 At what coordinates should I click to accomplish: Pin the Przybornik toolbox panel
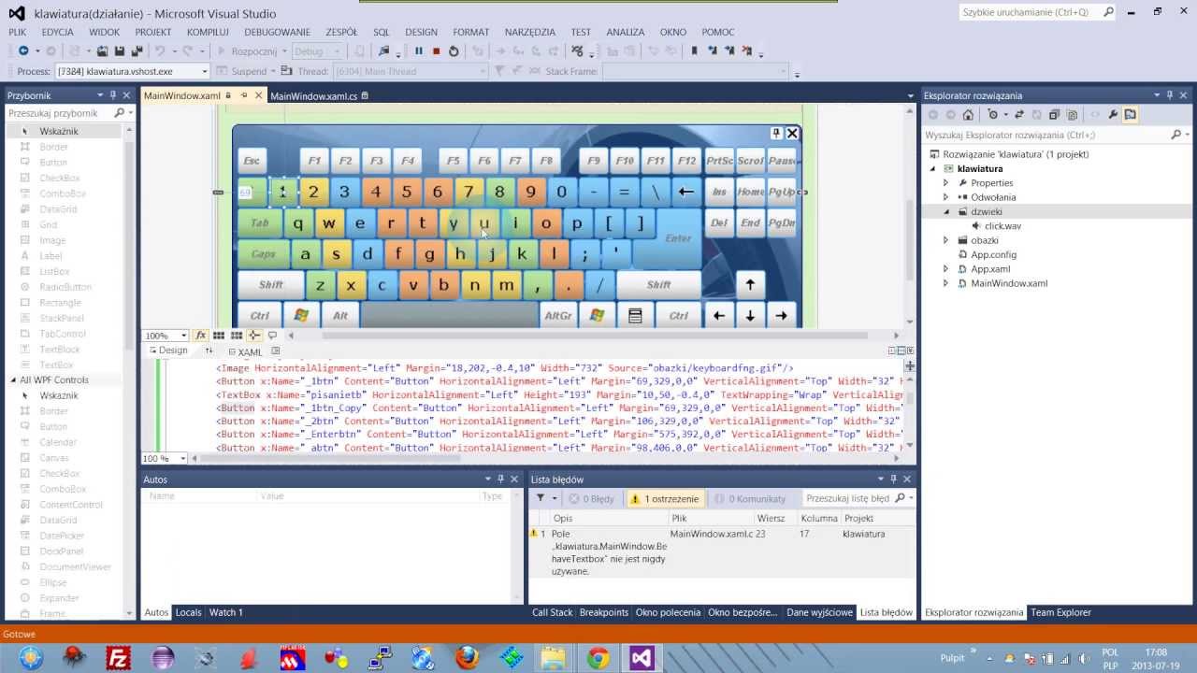pos(113,95)
